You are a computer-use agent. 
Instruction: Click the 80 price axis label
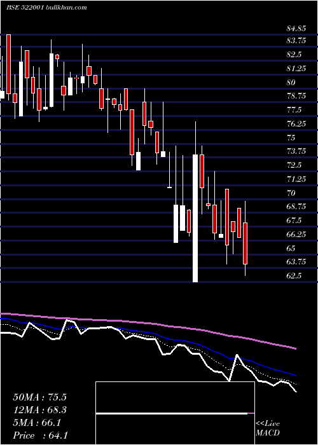tap(291, 82)
